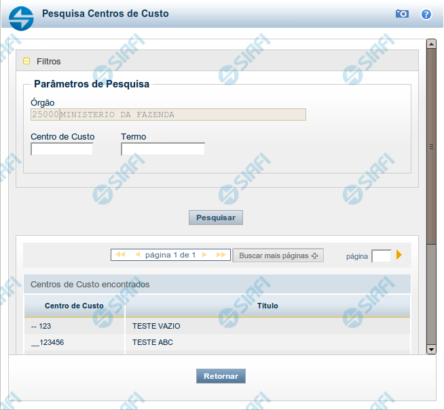
Task: Click the camera screenshot icon
Action: 403,14
